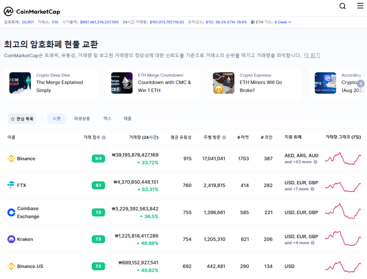Open the Binance exchange link
The height and width of the screenshot is (279, 367).
(x=26, y=159)
